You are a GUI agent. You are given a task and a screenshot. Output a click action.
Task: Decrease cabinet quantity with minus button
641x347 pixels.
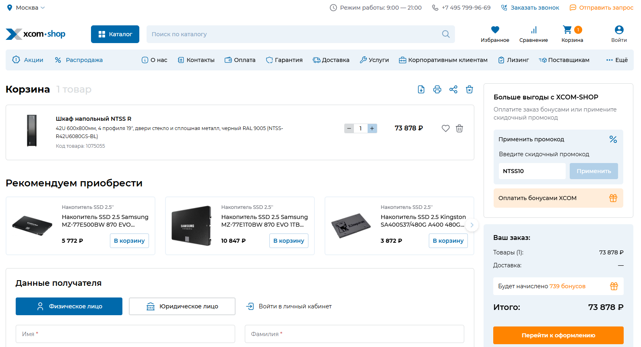(x=349, y=128)
